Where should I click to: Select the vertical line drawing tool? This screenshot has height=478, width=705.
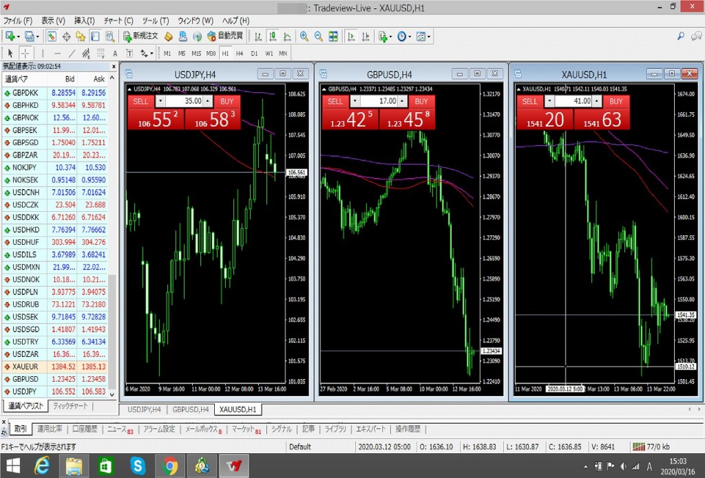pyautogui.click(x=42, y=53)
